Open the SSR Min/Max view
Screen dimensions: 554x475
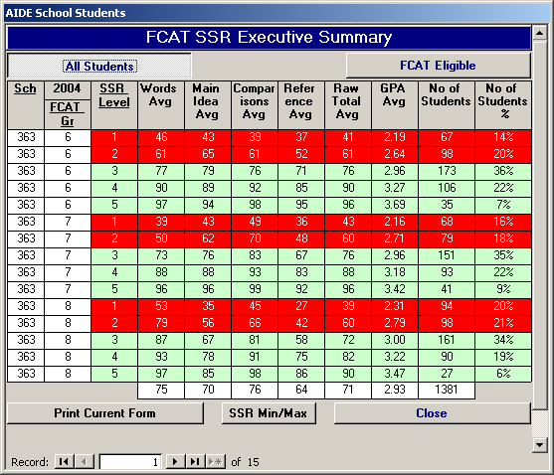pos(269,412)
